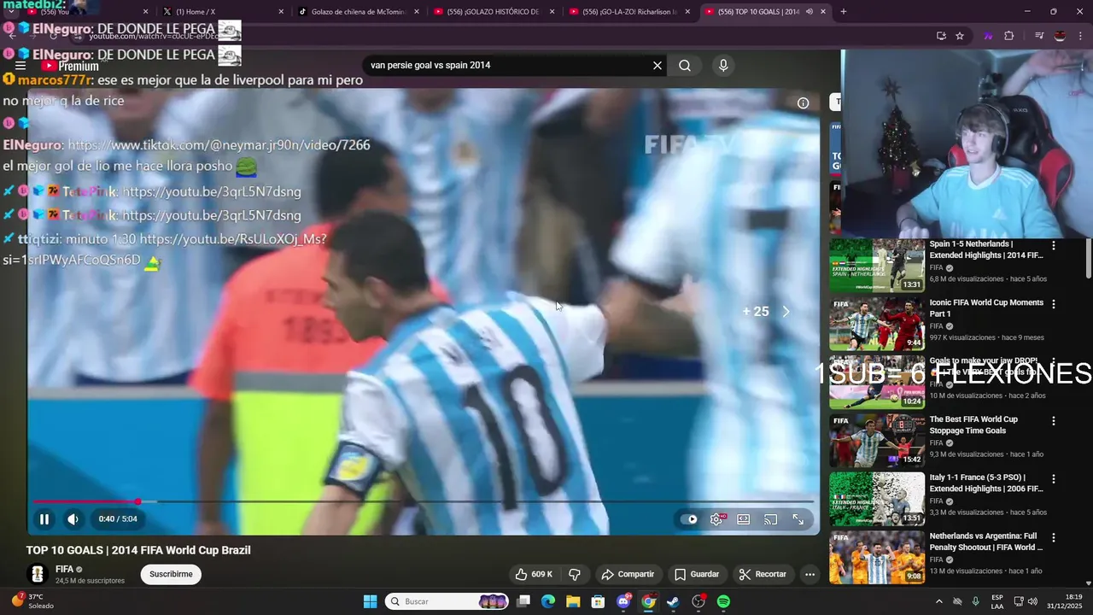The image size is (1093, 615).
Task: Save video with Guardar button
Action: 697,574
